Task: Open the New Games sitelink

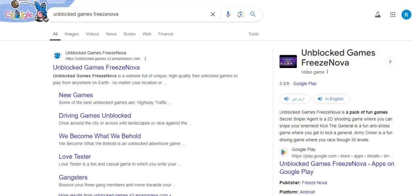Action: [76, 95]
